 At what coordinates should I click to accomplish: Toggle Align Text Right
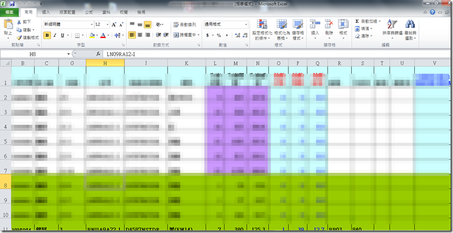point(148,35)
